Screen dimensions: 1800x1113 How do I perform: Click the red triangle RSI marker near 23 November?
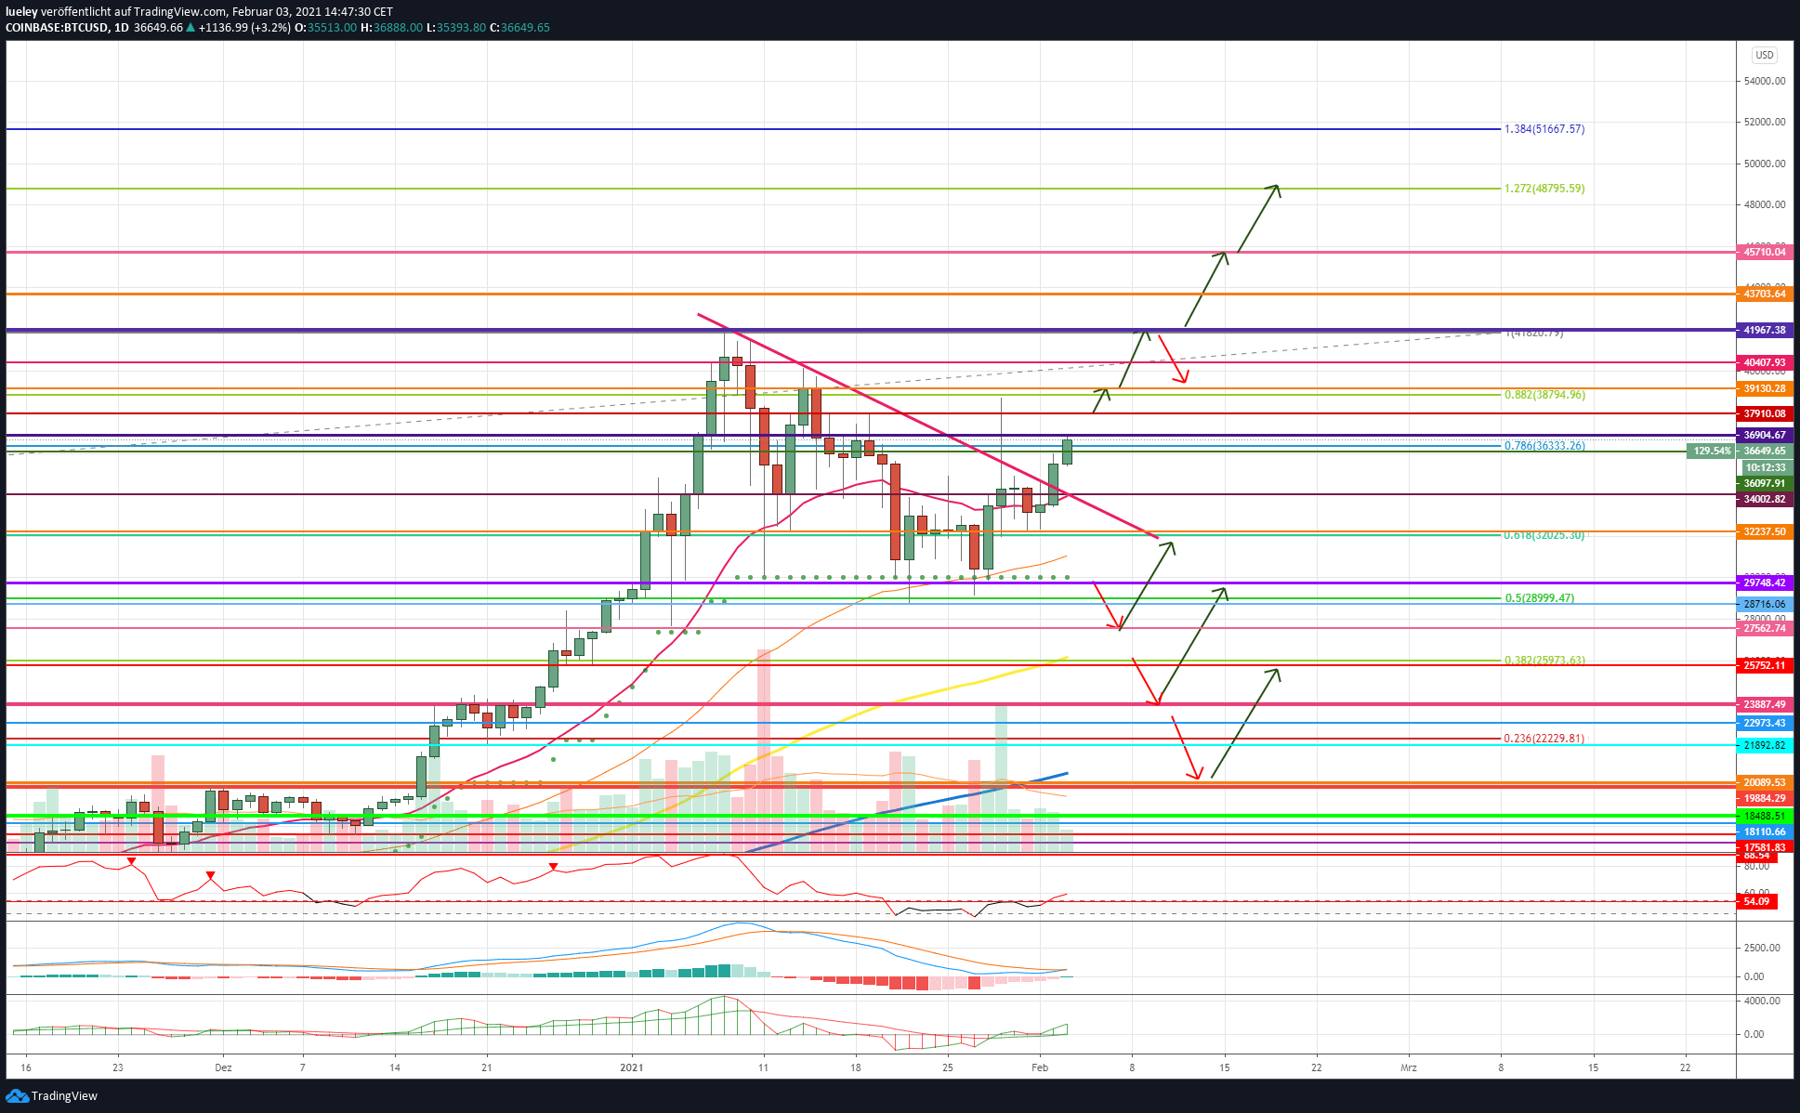(131, 861)
